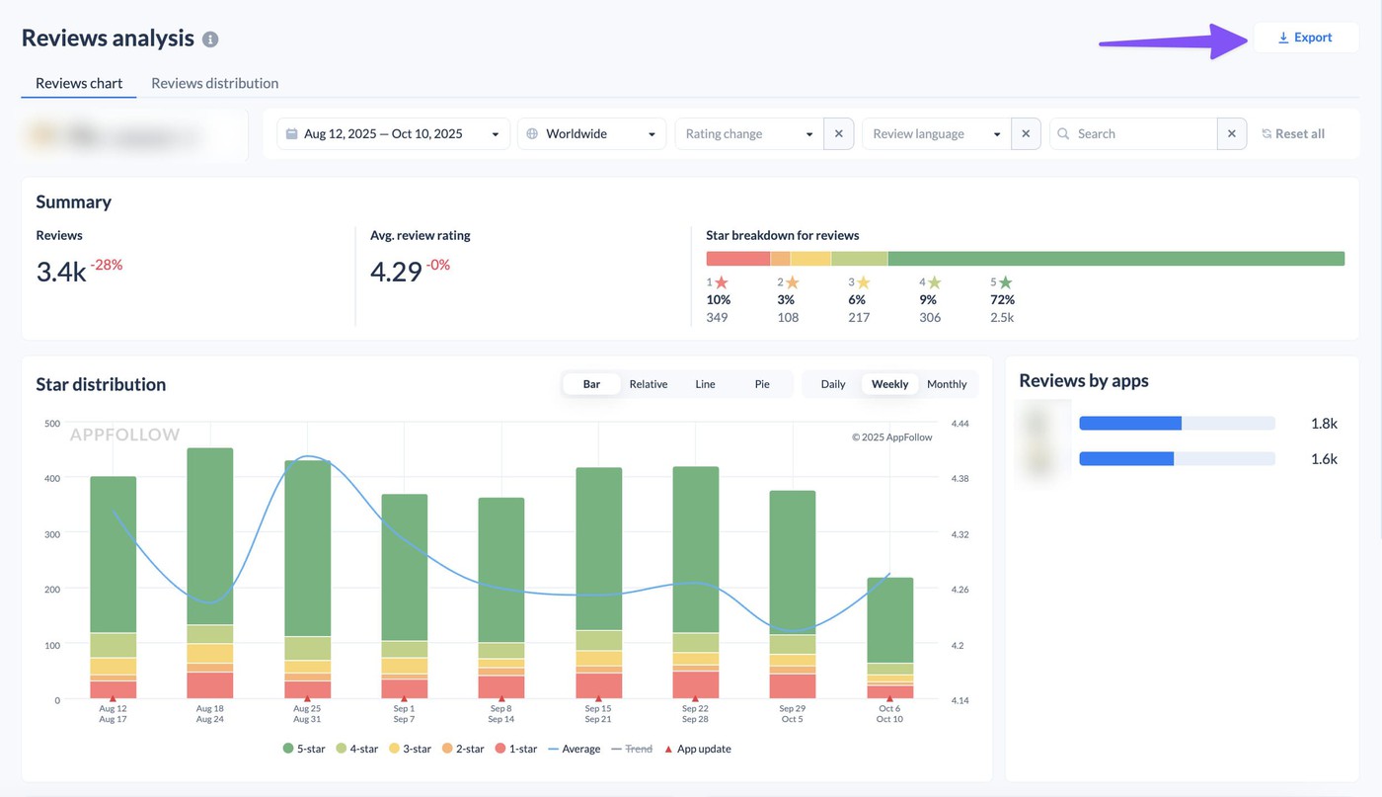Screen dimensions: 1382x797
Task: Click the 1.8k reviews app bar
Action: (1177, 423)
